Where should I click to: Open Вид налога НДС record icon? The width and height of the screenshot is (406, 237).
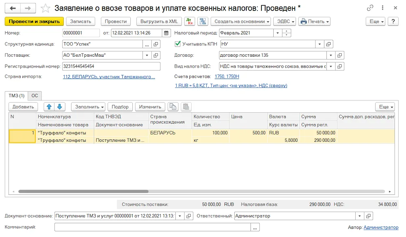339,66
